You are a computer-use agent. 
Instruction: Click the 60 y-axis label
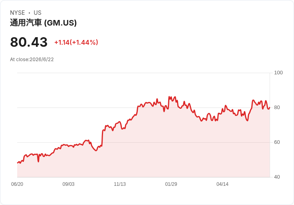(277, 142)
